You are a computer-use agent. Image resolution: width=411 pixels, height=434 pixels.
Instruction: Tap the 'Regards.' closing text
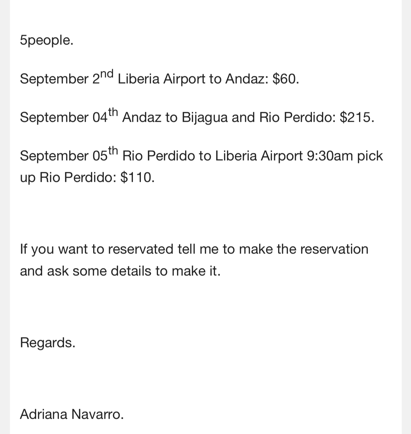48,343
